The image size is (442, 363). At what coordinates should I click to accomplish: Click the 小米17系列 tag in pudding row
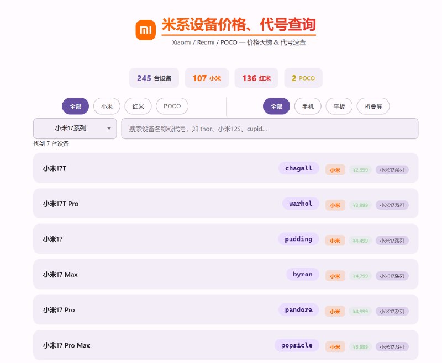[392, 241]
